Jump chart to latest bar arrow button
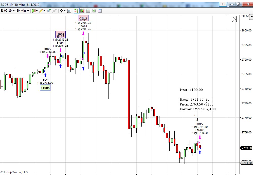Viewport: 254px width, 175px height. click(234, 19)
